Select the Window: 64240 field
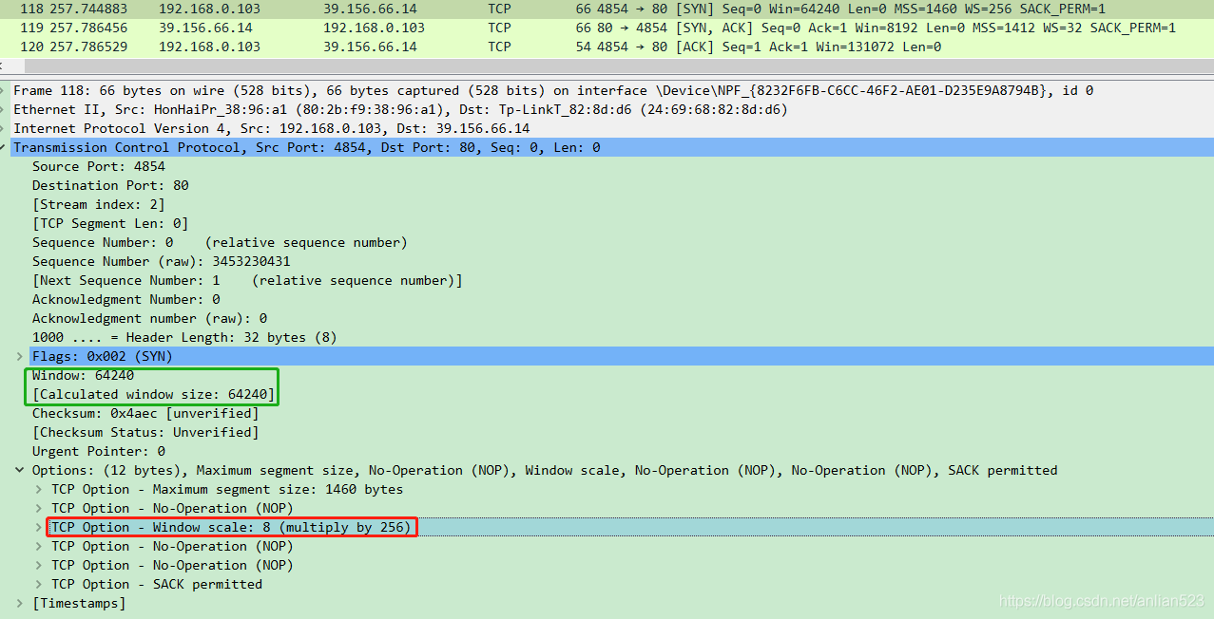 83,375
